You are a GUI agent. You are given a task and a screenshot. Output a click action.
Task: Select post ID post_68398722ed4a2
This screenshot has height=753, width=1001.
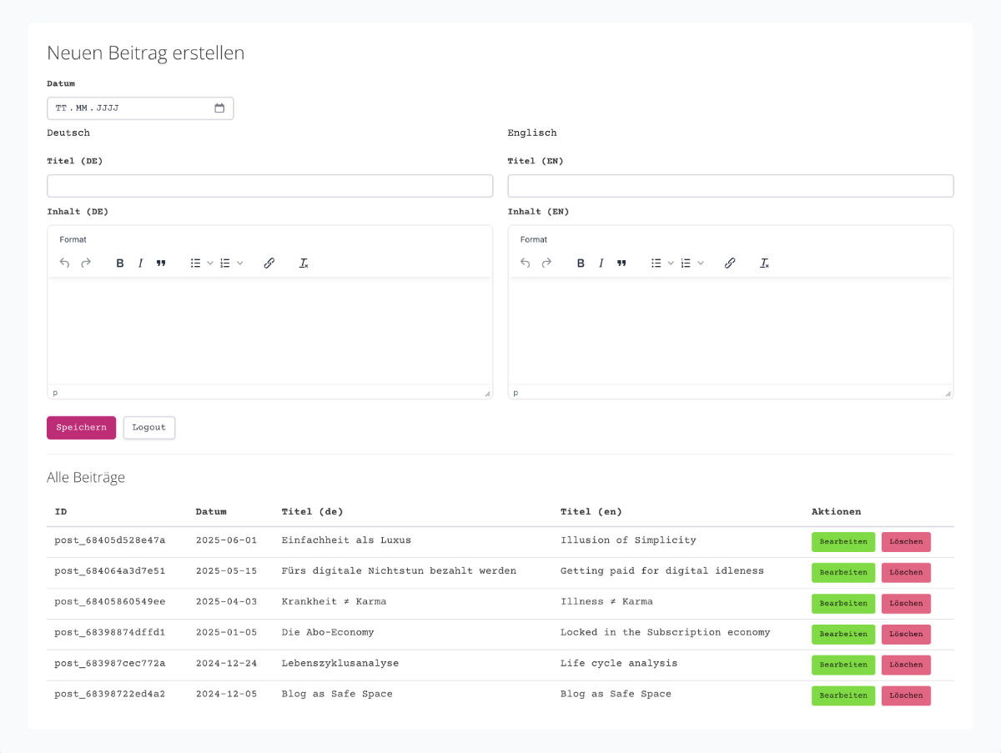click(110, 694)
